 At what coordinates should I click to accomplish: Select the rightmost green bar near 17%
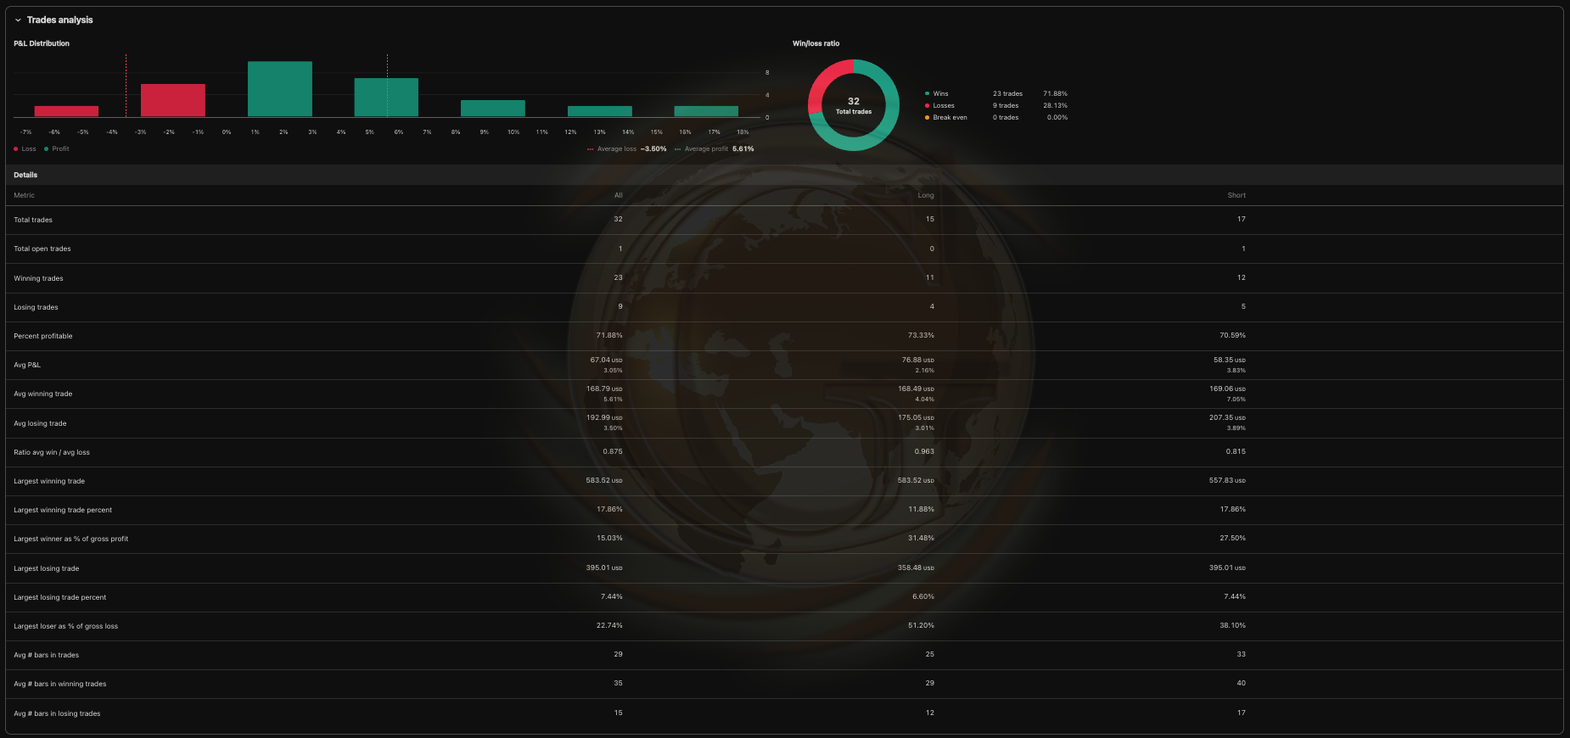pos(705,111)
